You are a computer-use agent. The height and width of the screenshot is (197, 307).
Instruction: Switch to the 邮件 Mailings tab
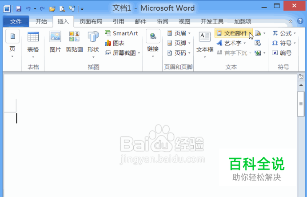[x=140, y=21]
